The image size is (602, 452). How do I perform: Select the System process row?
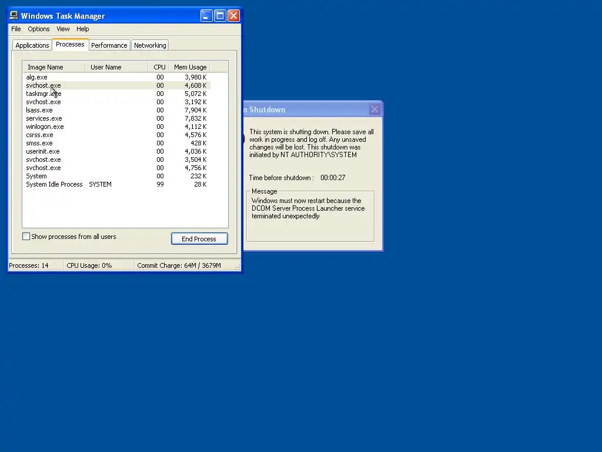click(117, 176)
